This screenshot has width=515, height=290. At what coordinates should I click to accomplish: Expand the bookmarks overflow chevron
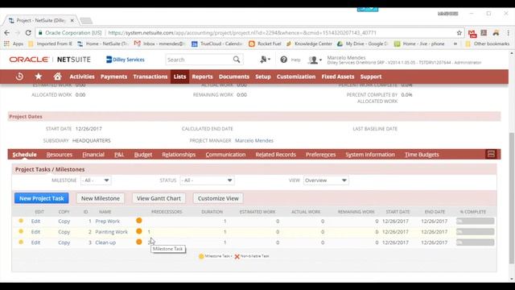[x=455, y=43]
